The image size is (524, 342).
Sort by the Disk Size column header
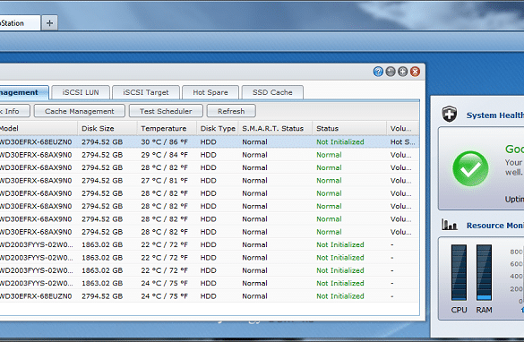point(107,129)
